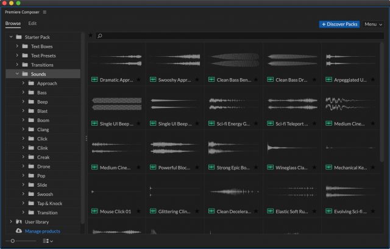Expand the Transitions folder tree

coord(18,65)
